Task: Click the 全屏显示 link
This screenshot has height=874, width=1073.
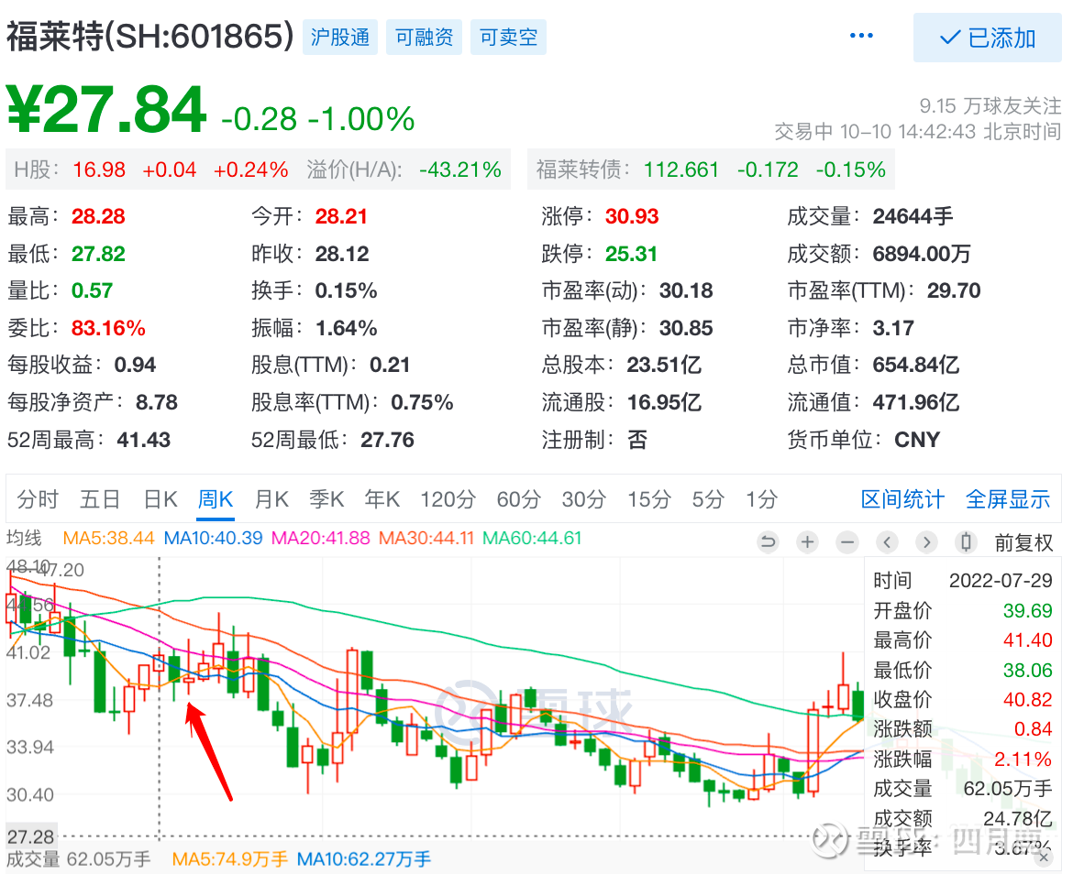Action: (x=1007, y=499)
